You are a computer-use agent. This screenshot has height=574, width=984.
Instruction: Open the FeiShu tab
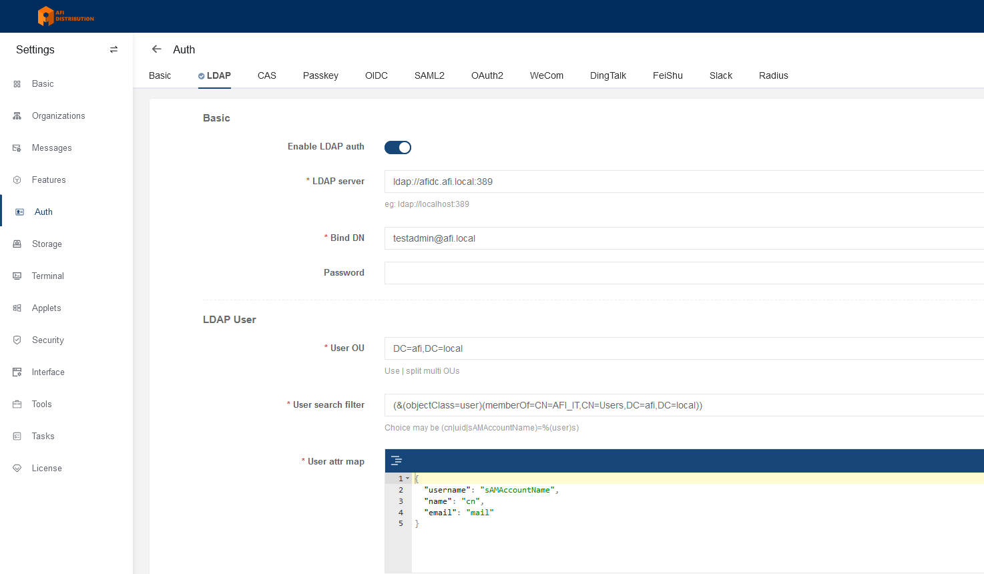[x=668, y=75]
